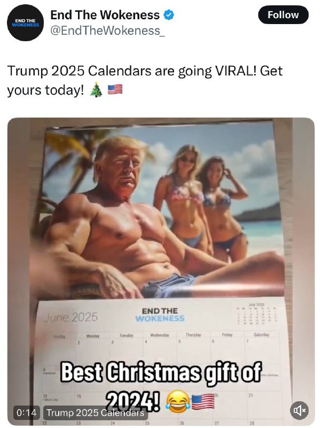This screenshot has width=322, height=428.
Task: Click the flag emoji beside 2024 caption
Action: [x=203, y=402]
